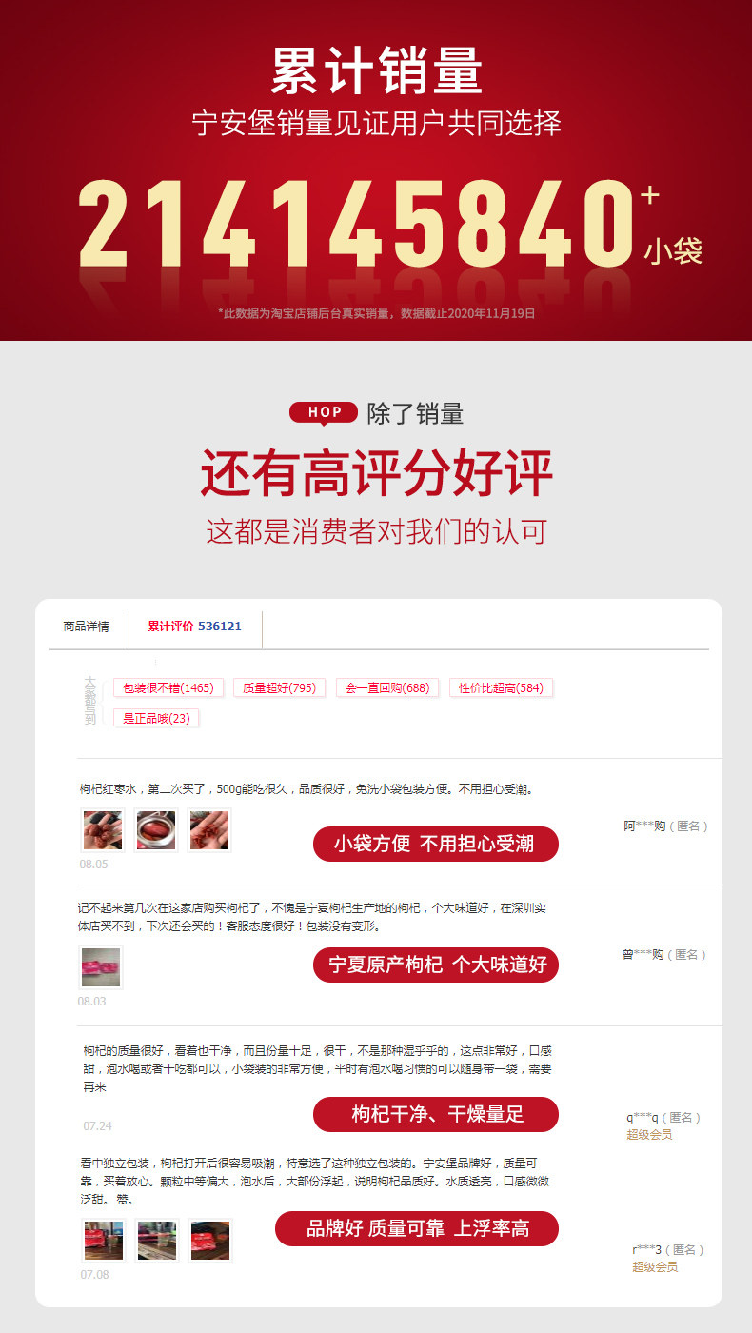The image size is (752, 1333).
Task: Open the 商品详情 tab
Action: click(87, 627)
